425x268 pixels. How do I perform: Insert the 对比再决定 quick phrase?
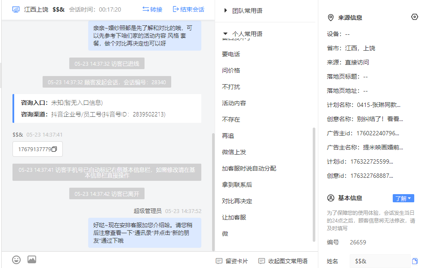[237, 201]
